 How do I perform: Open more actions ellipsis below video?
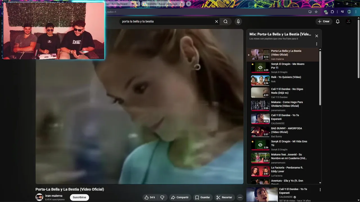click(x=240, y=198)
